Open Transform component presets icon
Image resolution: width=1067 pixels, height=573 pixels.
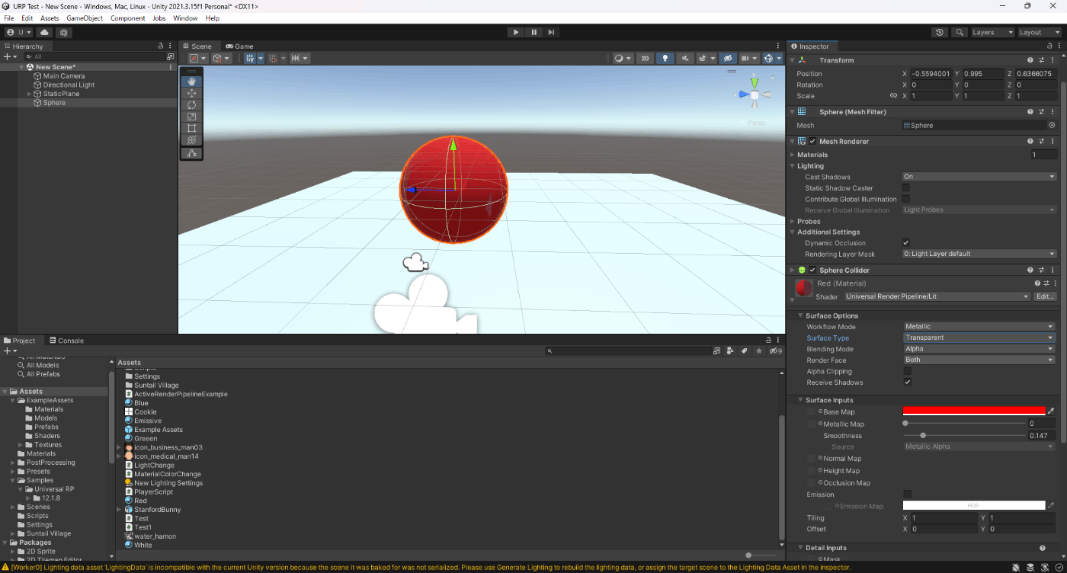click(x=1041, y=60)
